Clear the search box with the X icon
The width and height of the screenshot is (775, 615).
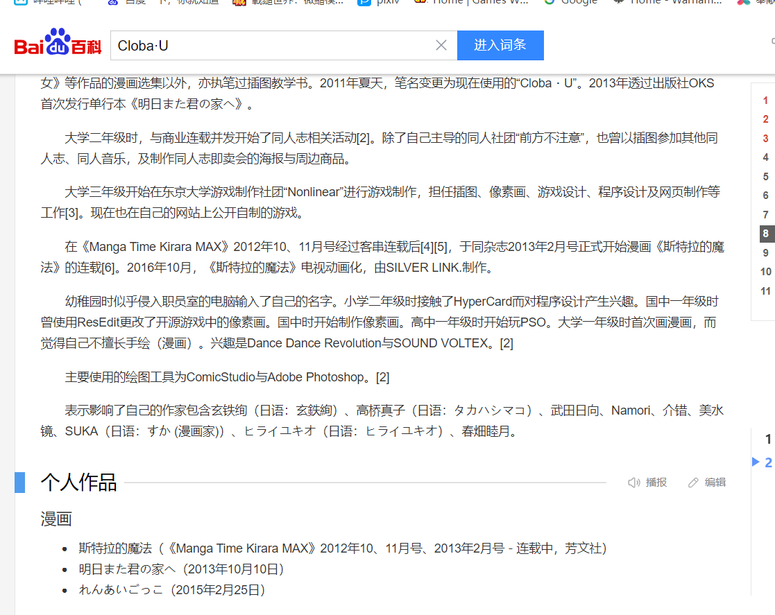click(441, 46)
